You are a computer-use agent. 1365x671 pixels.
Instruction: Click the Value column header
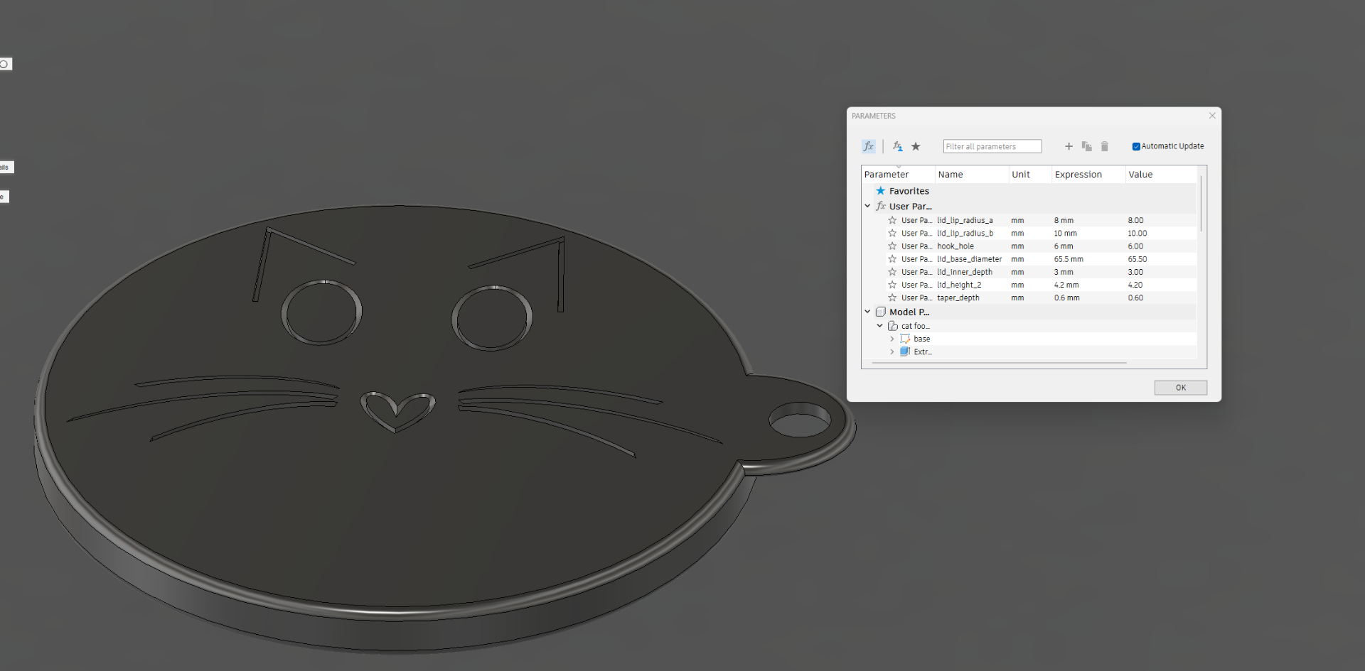[x=1161, y=175]
